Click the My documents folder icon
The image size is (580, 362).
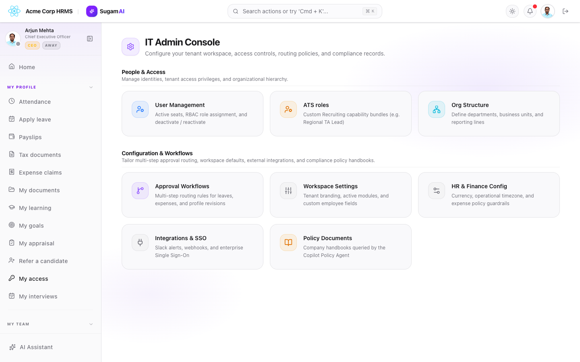[12, 190]
